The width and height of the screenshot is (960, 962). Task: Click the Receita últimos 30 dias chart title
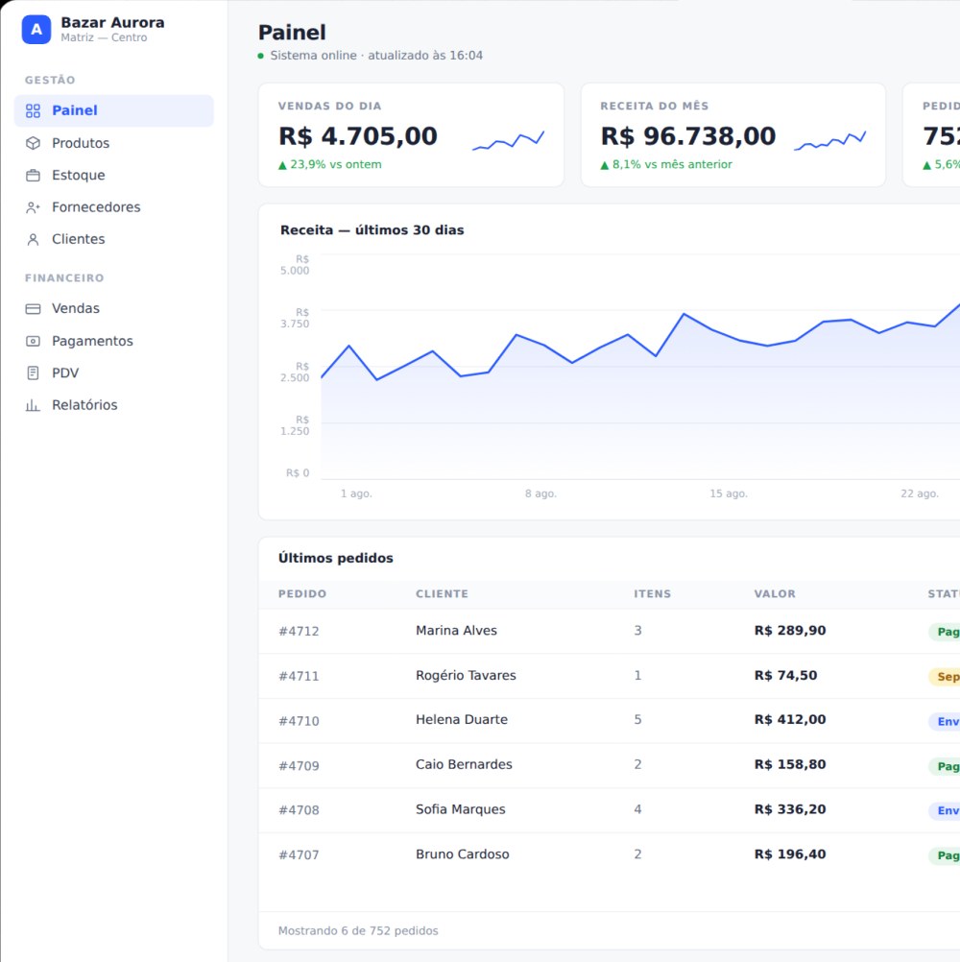[372, 230]
